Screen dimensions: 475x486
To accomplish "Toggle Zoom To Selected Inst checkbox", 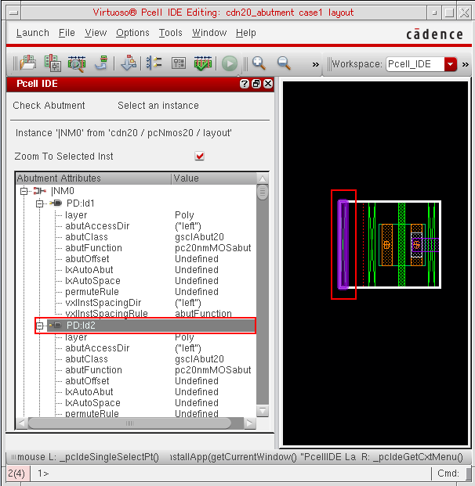I will coord(200,157).
